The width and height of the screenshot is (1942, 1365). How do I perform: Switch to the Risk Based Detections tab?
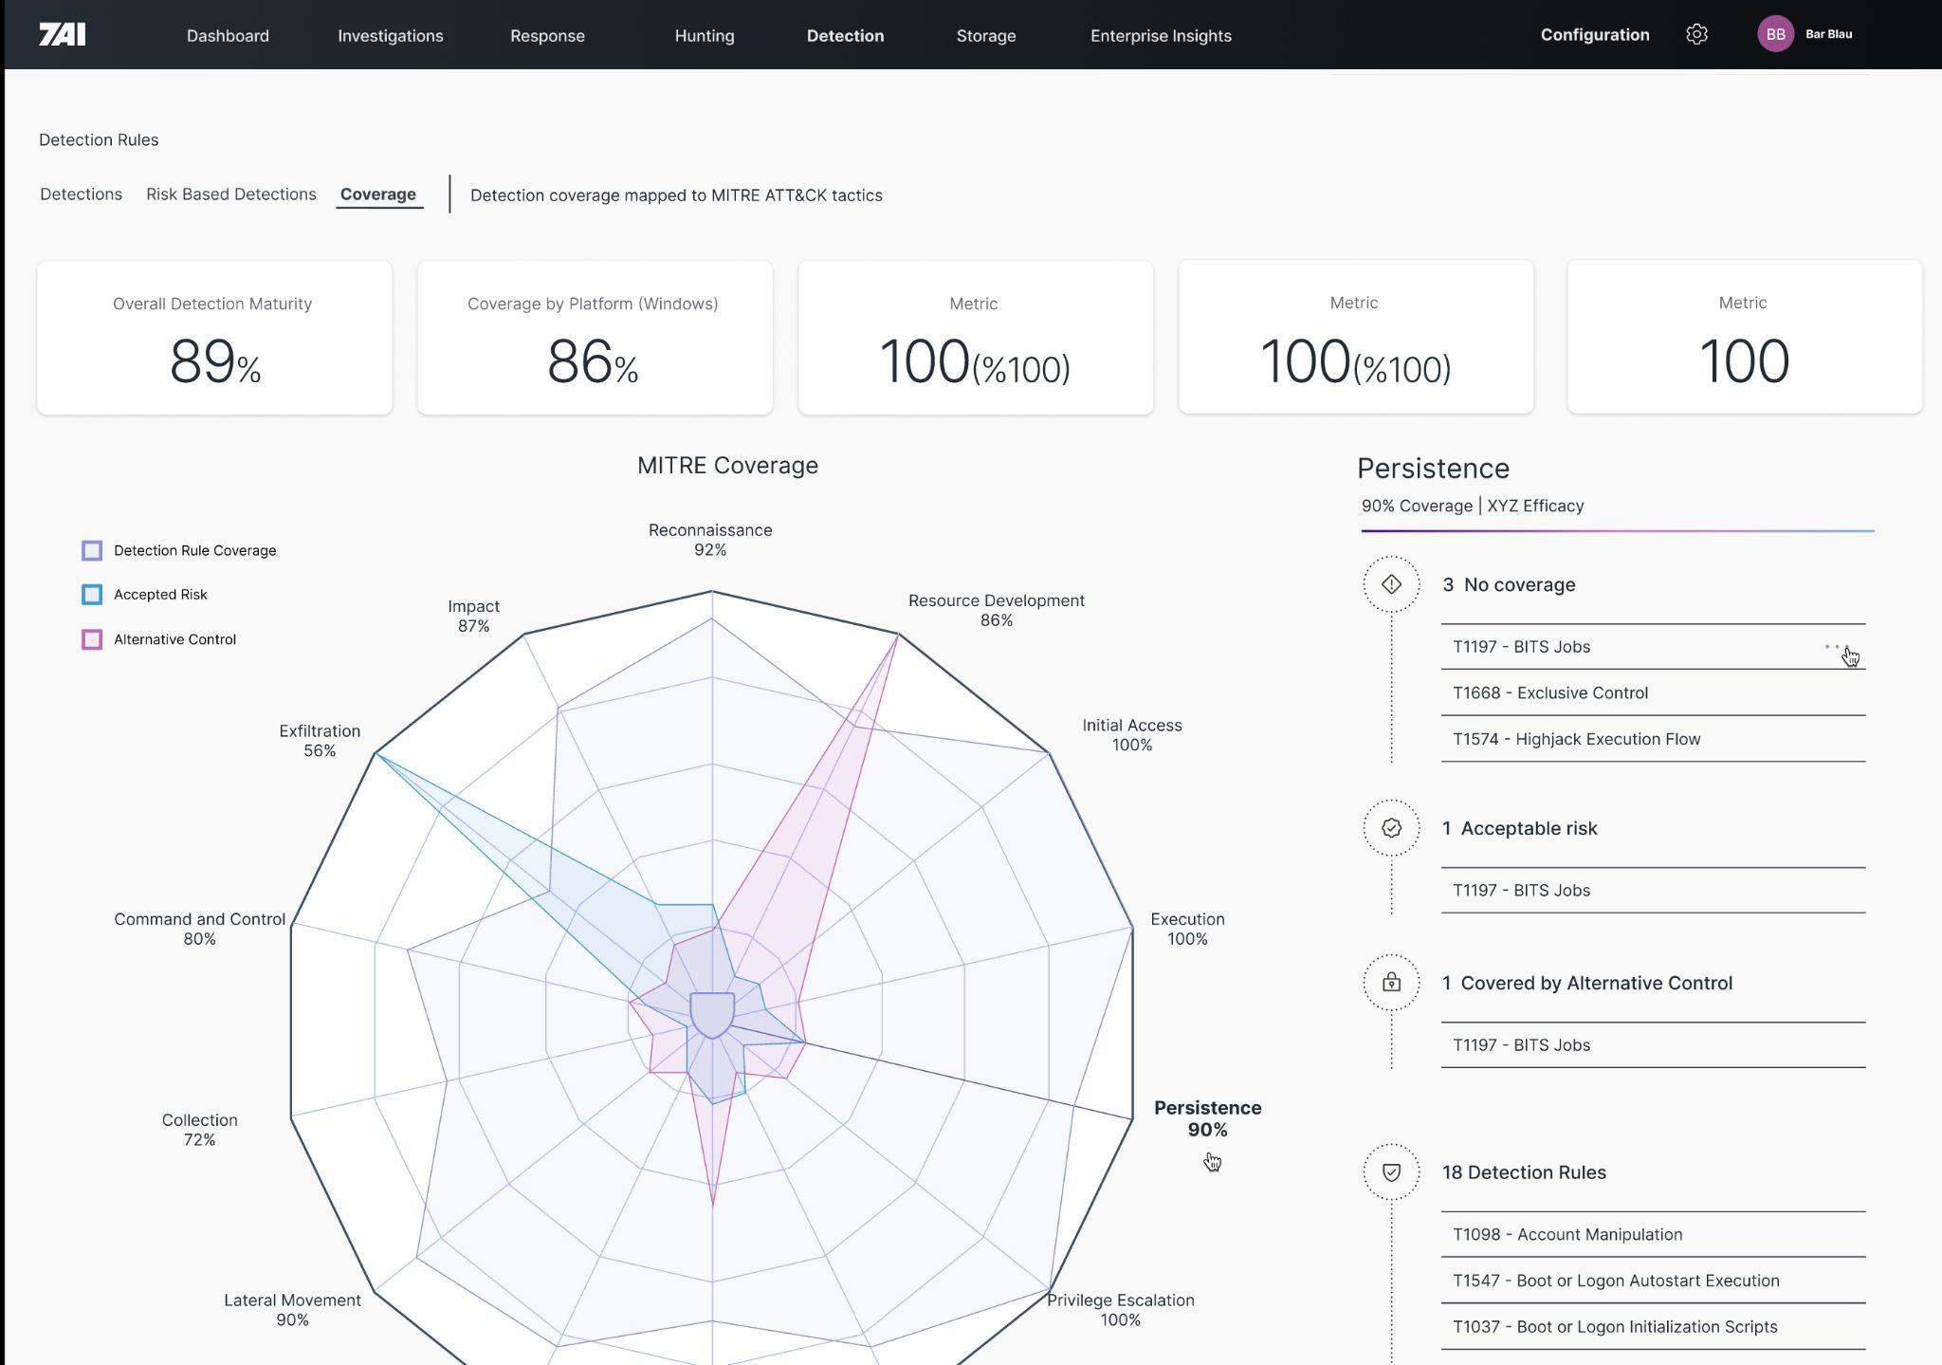click(x=231, y=194)
